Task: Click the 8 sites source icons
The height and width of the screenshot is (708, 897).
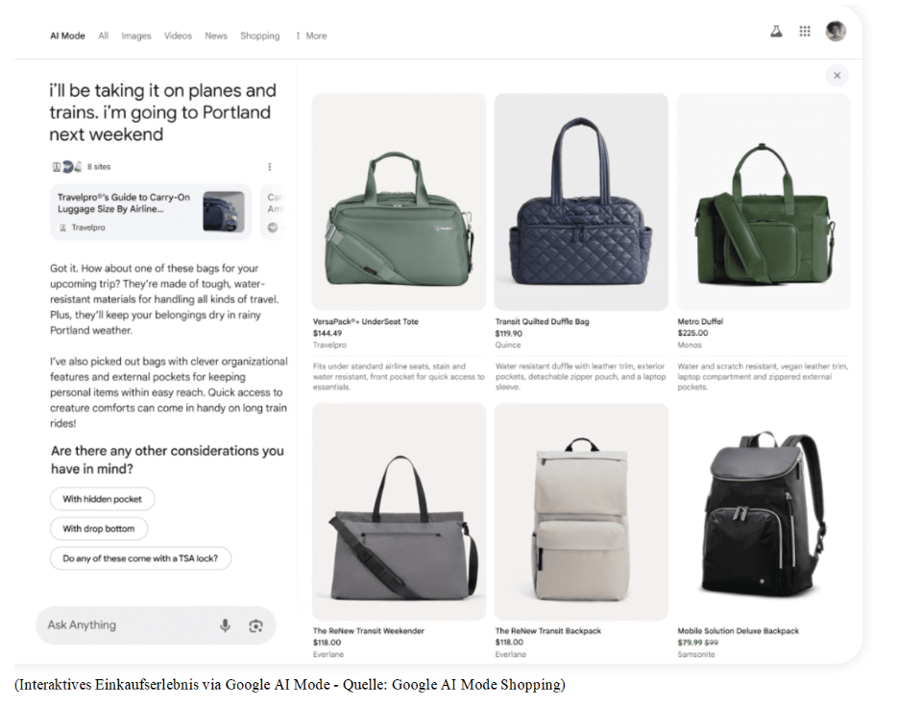Action: click(x=67, y=167)
